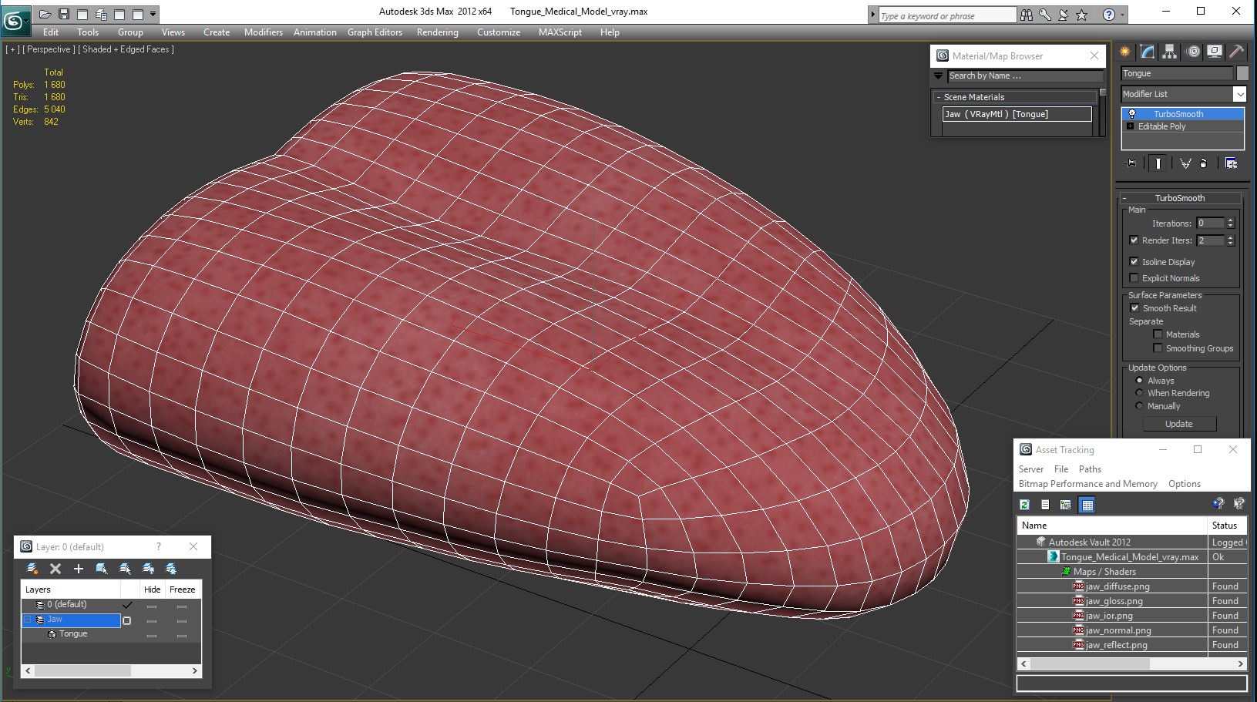Toggle Separate by Materials checkbox
Image resolution: width=1257 pixels, height=702 pixels.
(x=1158, y=334)
